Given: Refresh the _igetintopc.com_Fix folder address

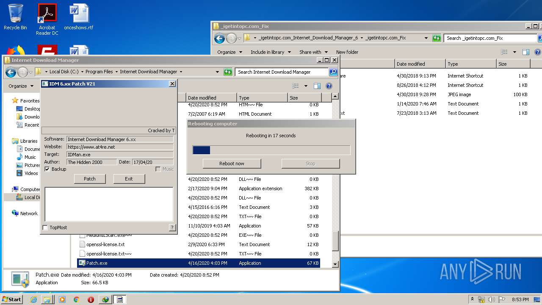Looking at the screenshot, I should pos(437,38).
